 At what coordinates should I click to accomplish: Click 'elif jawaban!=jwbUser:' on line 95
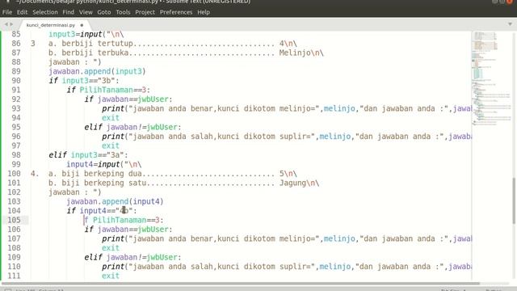[x=132, y=128]
